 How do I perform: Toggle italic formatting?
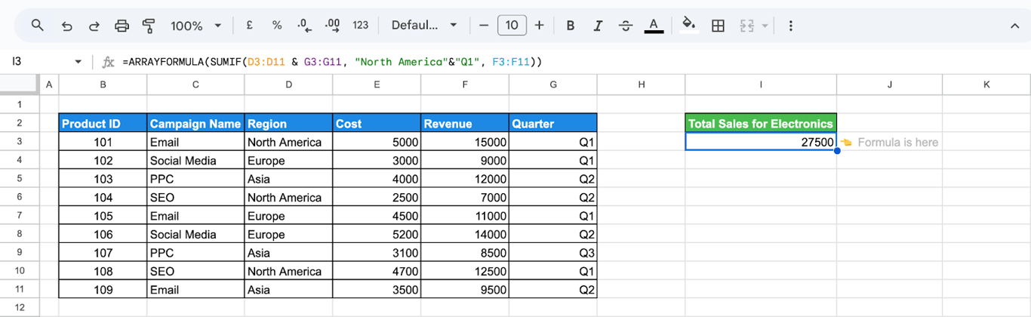[x=598, y=26]
